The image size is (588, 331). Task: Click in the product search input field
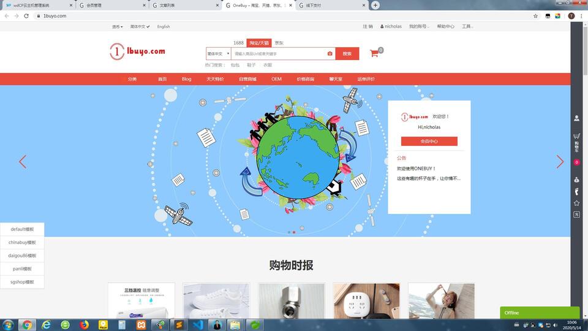pos(279,54)
